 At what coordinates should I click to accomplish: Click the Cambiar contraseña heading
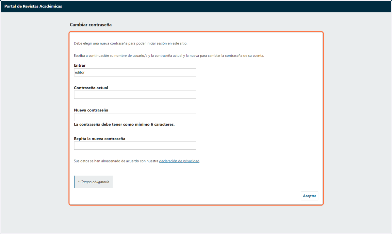[x=91, y=25]
